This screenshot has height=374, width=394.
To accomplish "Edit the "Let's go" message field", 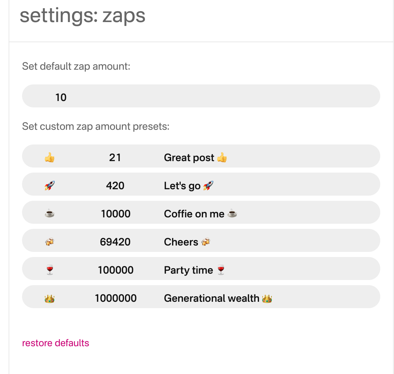I will coord(189,185).
